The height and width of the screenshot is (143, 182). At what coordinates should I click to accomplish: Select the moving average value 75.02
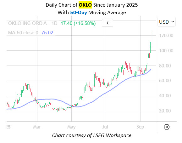[47, 33]
